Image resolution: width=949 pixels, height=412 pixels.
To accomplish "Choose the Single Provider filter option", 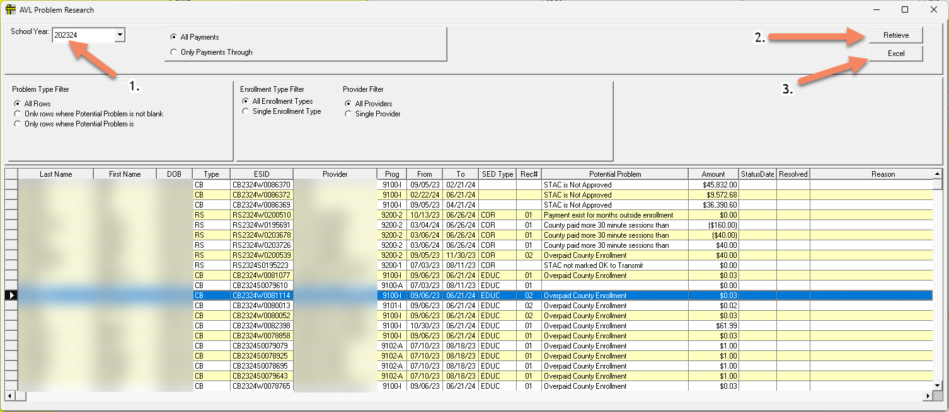I will pyautogui.click(x=349, y=114).
